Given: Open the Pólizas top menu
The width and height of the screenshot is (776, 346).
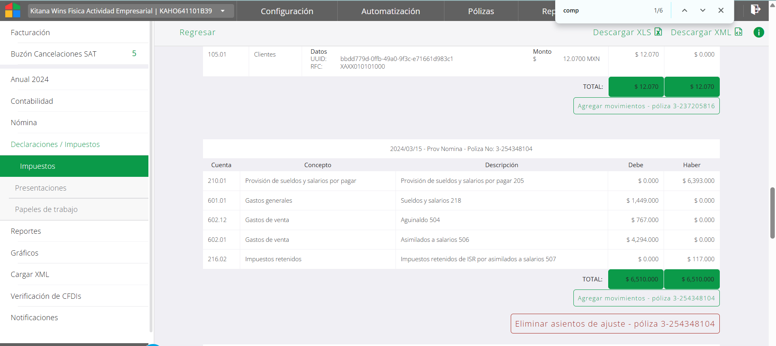Looking at the screenshot, I should pyautogui.click(x=481, y=11).
